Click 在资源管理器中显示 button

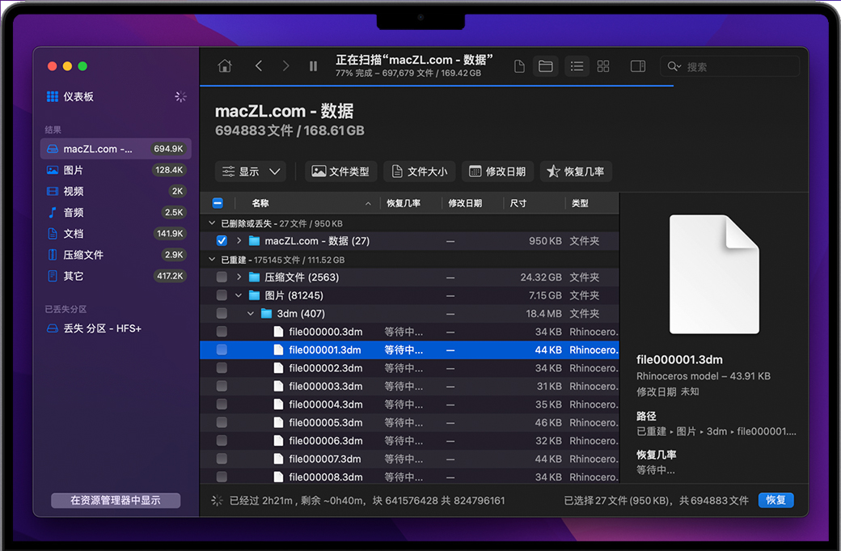pyautogui.click(x=115, y=500)
